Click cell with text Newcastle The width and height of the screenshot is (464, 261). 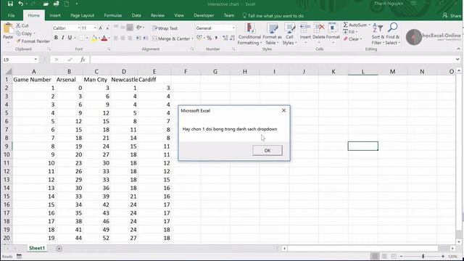pos(124,80)
